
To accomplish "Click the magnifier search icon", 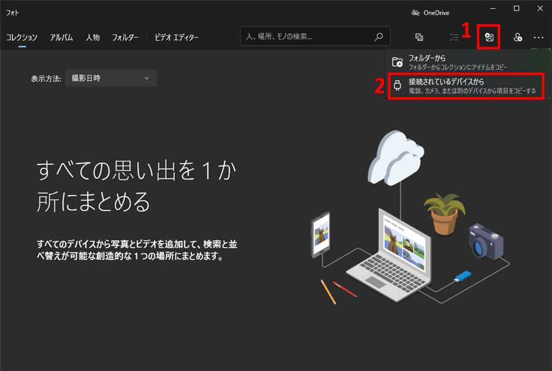I will (378, 37).
